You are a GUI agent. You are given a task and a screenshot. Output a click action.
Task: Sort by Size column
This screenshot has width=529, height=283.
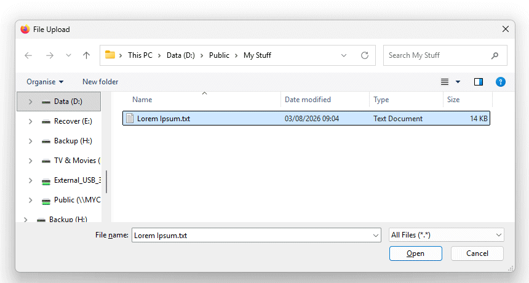coord(453,100)
